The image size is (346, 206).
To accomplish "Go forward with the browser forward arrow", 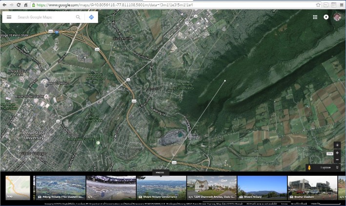I will [x=11, y=5].
